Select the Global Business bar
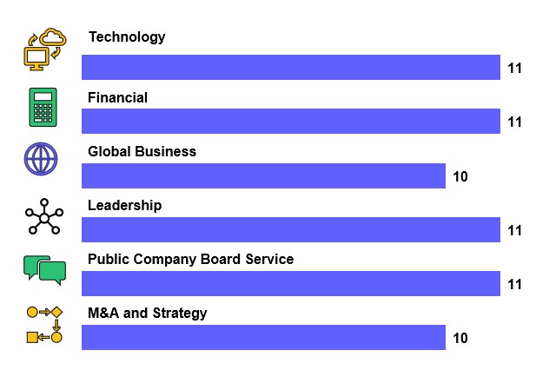Screen dimensions: 556x370 tap(263, 175)
